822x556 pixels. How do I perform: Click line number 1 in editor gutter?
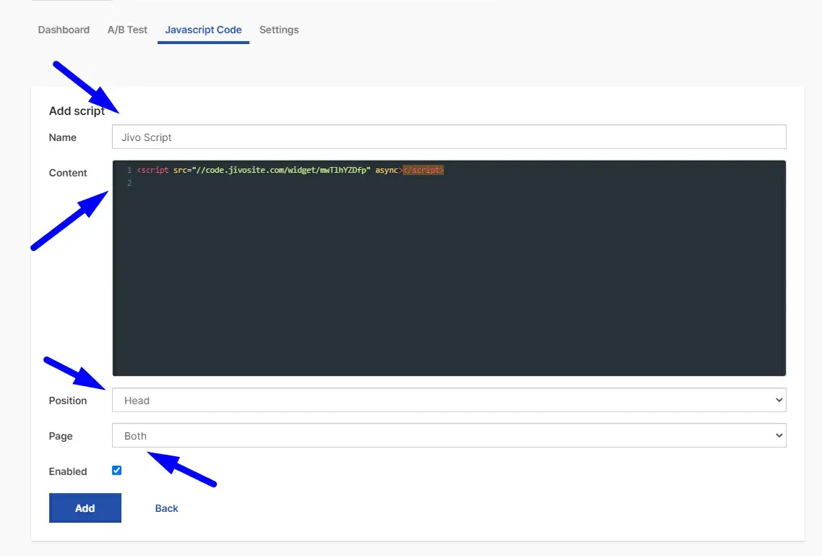click(x=129, y=170)
